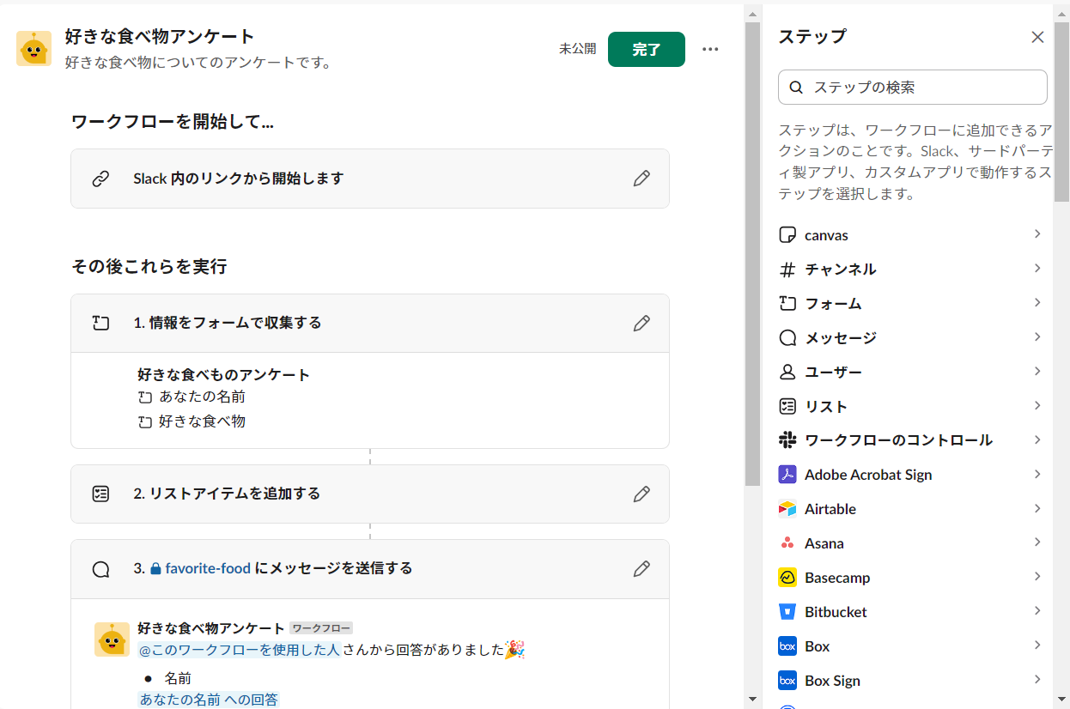Image resolution: width=1070 pixels, height=709 pixels.
Task: Edit the Slack link trigger pencil
Action: point(641,179)
